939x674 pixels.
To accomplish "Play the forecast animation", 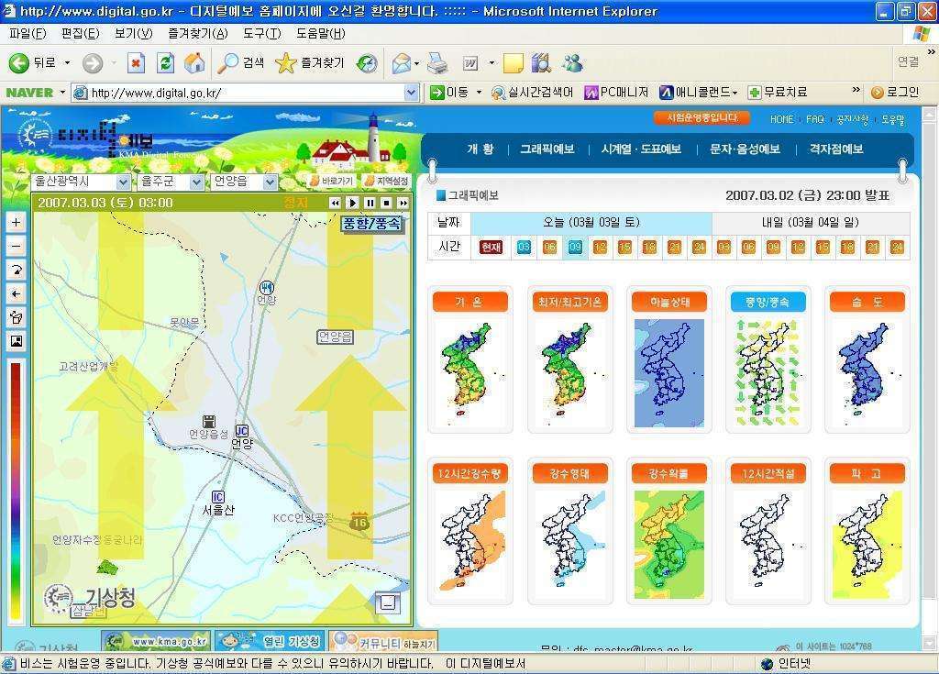I will pyautogui.click(x=353, y=203).
